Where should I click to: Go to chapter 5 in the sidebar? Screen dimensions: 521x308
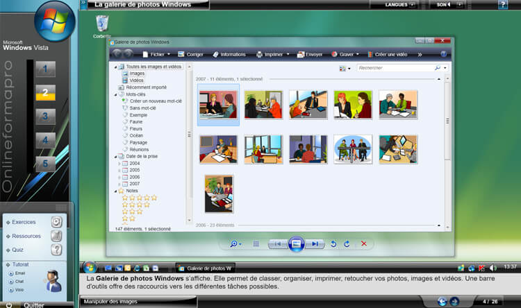[x=45, y=164]
